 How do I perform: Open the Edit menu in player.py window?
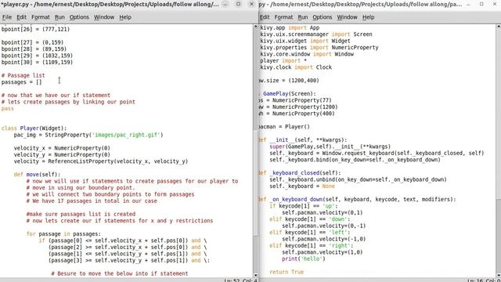click(21, 17)
